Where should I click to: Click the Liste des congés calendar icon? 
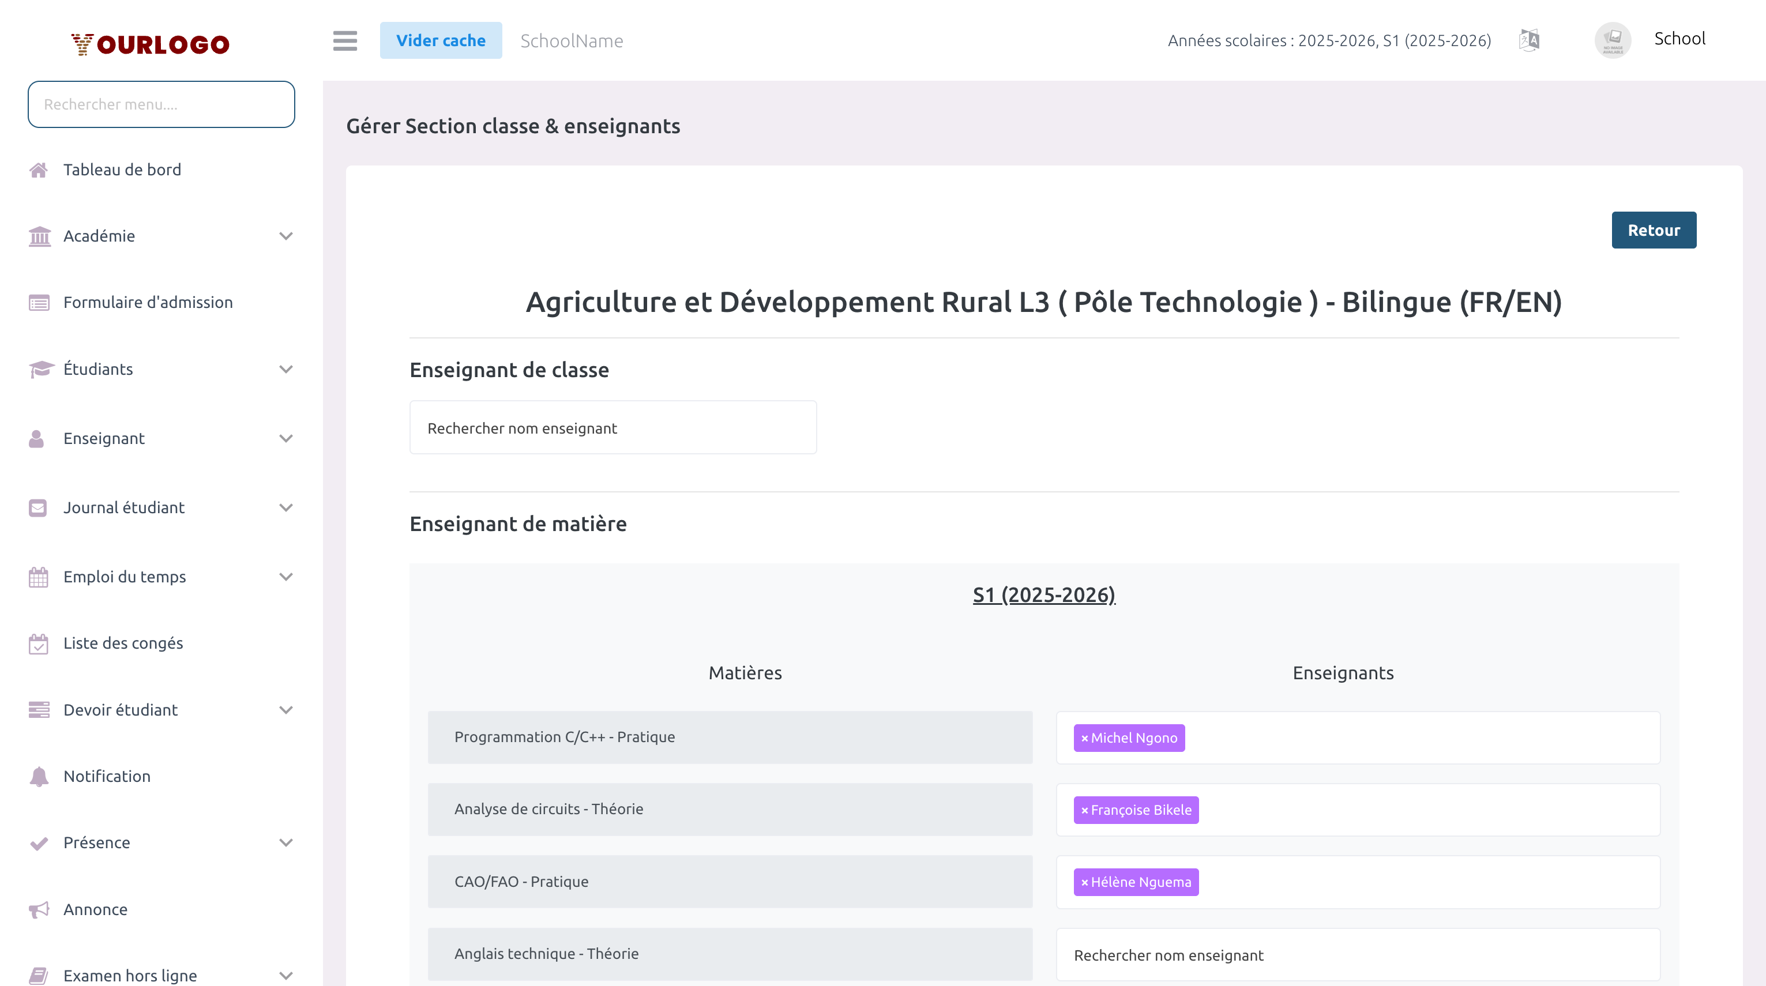pyautogui.click(x=39, y=643)
